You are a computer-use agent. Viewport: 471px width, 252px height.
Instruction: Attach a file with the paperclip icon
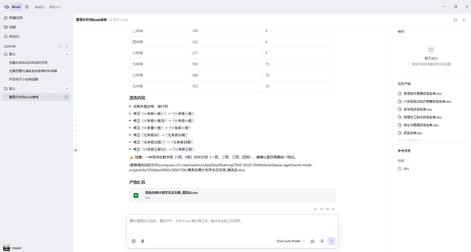[x=143, y=241]
